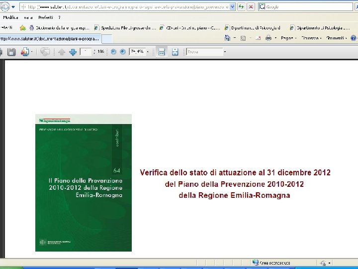Save a copy of the PDF with the floppy icon
Viewport: 358px width, 269px height.
click(11, 52)
